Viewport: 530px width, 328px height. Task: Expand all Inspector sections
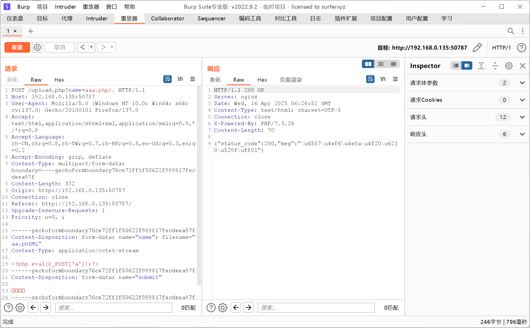(x=481, y=66)
